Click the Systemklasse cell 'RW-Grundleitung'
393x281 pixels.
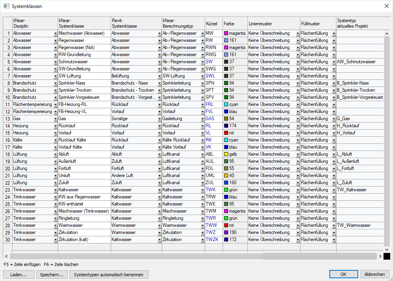tap(84, 55)
